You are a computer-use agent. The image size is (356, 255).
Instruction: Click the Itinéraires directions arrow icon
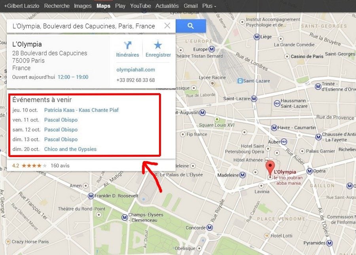pyautogui.click(x=128, y=45)
